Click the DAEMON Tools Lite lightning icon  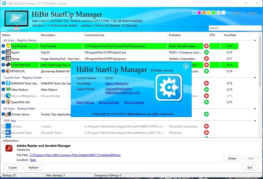click(8, 83)
